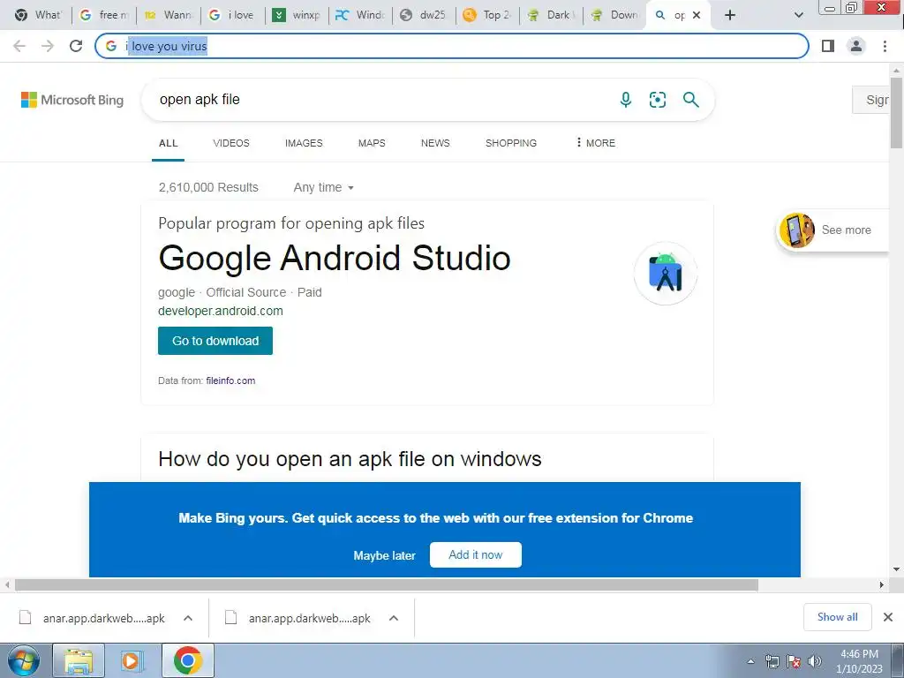This screenshot has height=678, width=904.
Task: Open the Chrome profile avatar
Action: coord(856,46)
